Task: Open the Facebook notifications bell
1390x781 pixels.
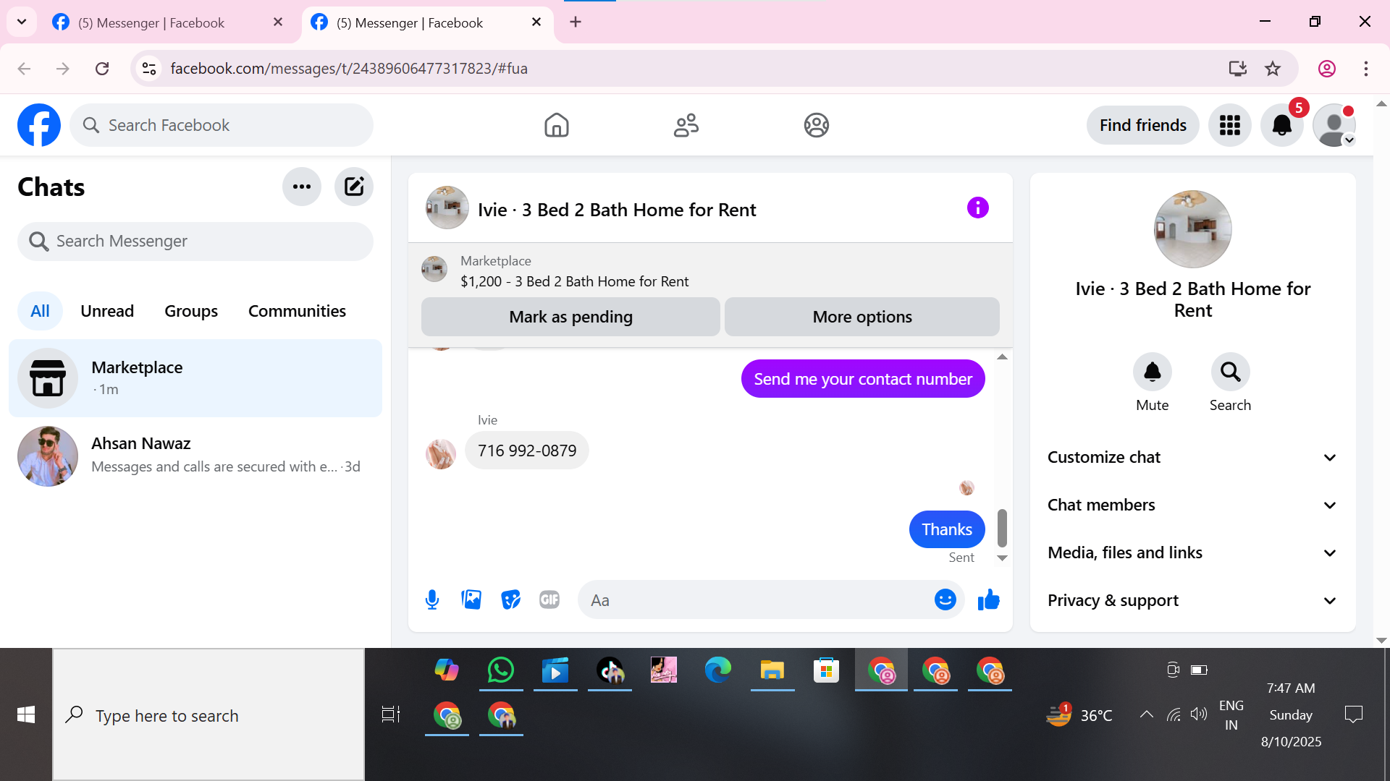Action: click(x=1281, y=125)
